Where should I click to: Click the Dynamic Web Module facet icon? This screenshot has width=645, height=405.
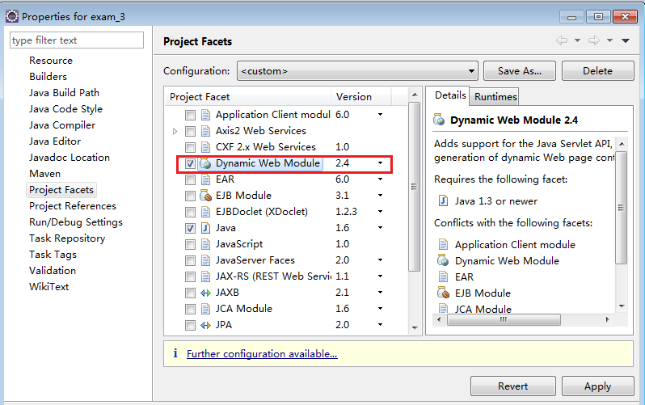tap(205, 163)
